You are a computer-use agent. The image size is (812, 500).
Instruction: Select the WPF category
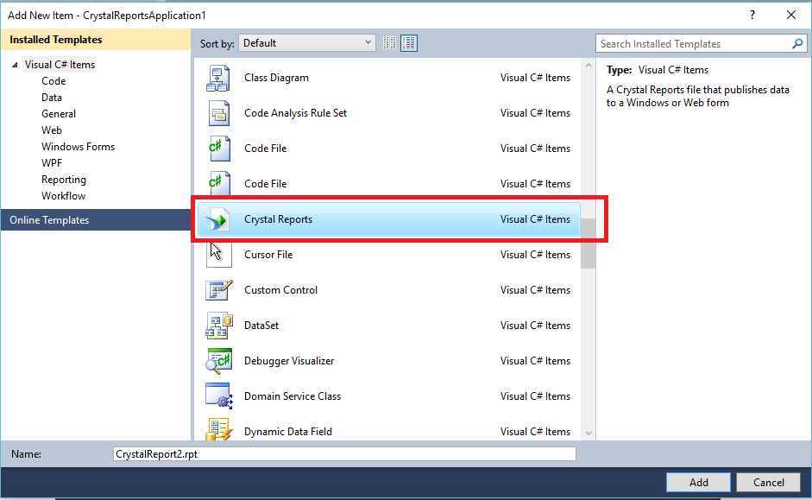click(51, 163)
